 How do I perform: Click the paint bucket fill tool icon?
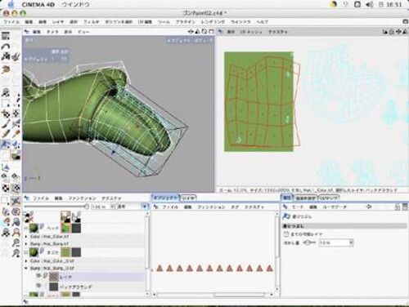click(x=6, y=144)
